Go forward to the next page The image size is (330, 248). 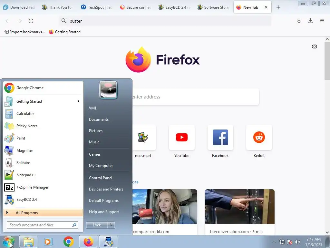[x=19, y=21]
